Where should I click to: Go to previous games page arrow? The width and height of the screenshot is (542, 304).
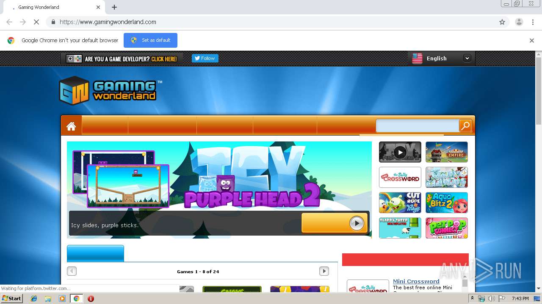pyautogui.click(x=72, y=271)
